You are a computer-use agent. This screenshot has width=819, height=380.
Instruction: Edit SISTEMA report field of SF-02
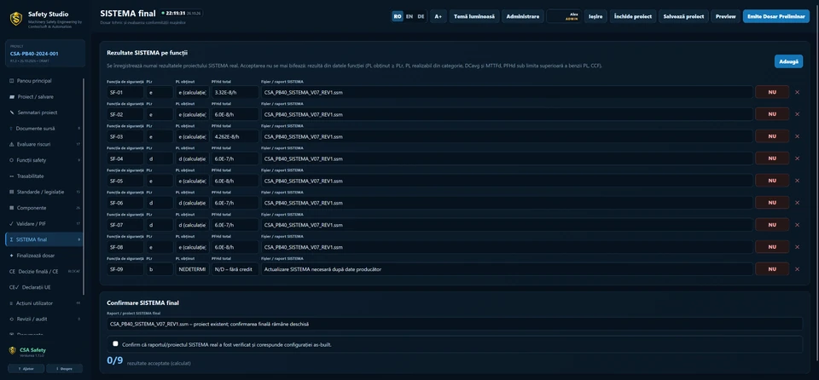click(507, 114)
